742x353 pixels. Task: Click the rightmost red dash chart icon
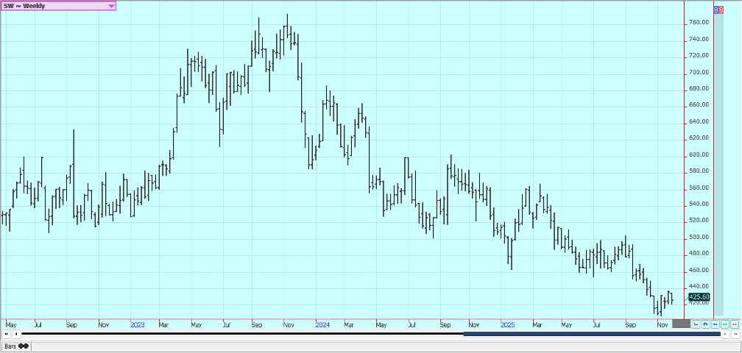point(734,324)
